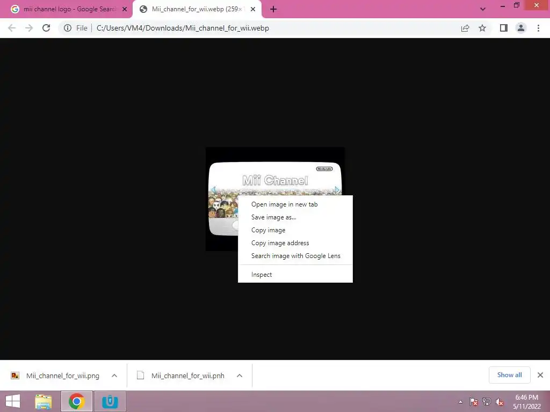This screenshot has height=412, width=550.
Task: Close the downloads bar
Action: click(540, 375)
